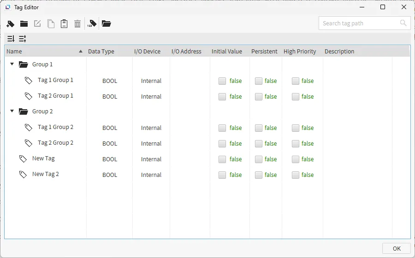Viewport: 415px width, 258px height.
Task: Collapse the Group 1 tree node
Action: tap(12, 64)
